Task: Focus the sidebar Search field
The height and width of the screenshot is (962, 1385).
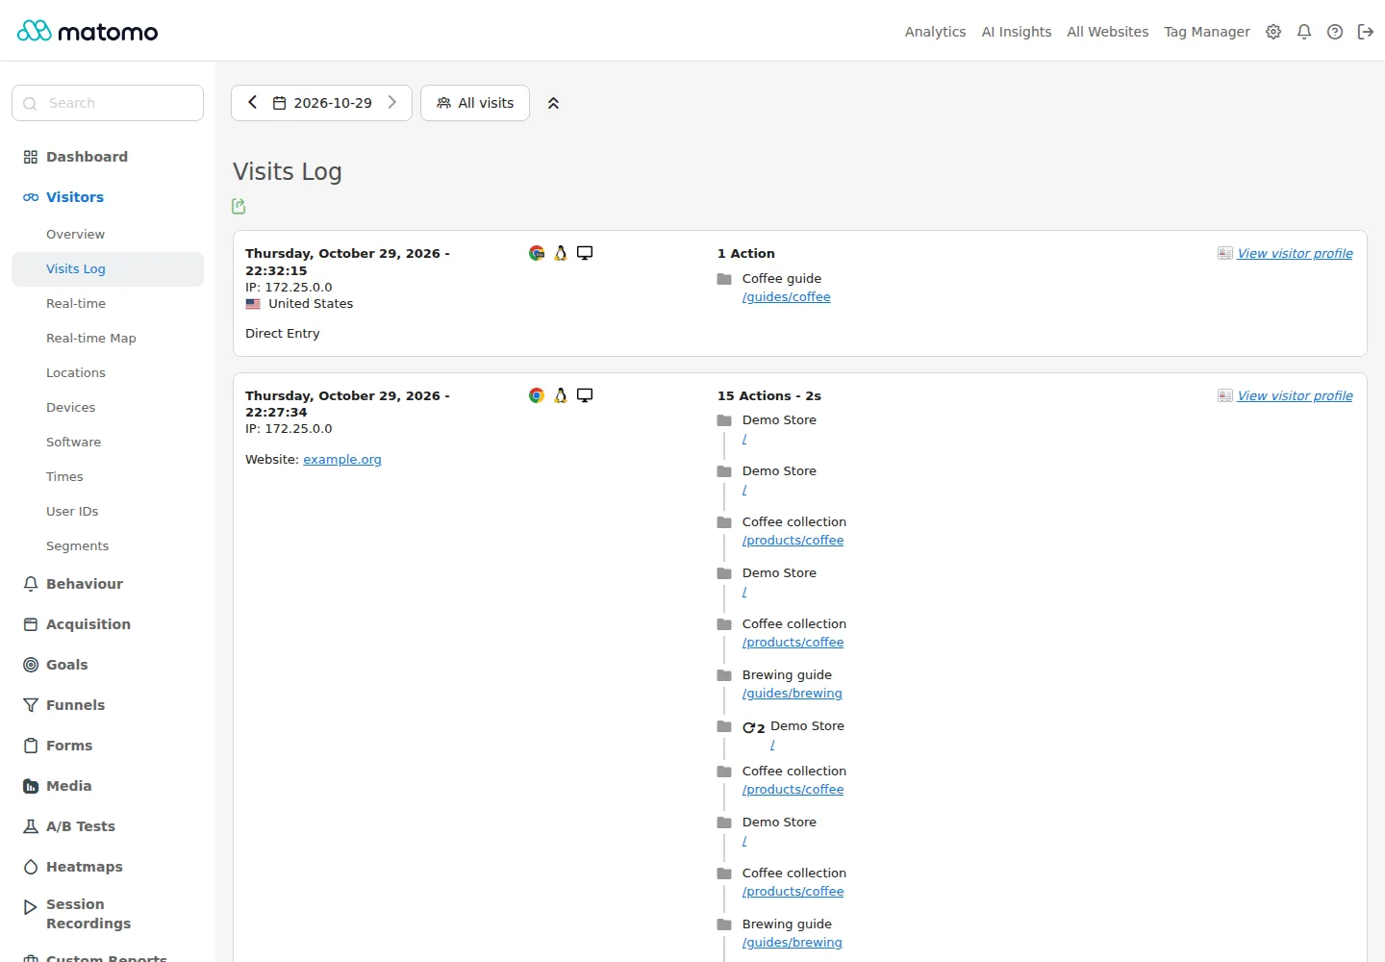Action: tap(108, 103)
